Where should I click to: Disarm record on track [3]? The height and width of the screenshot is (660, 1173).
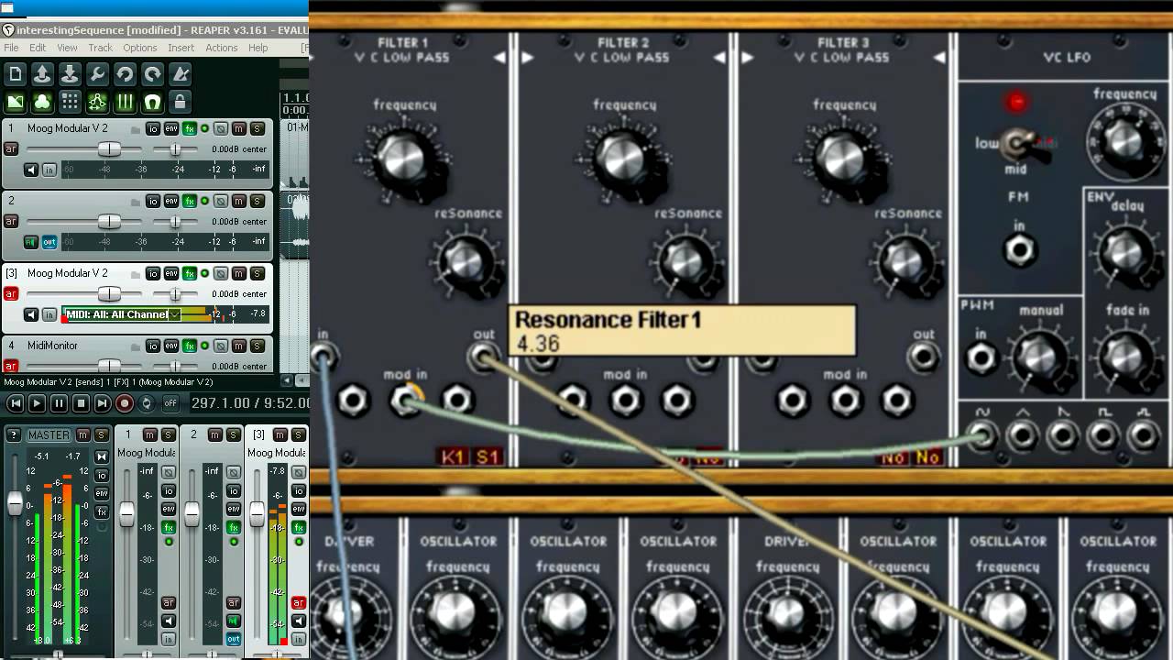pyautogui.click(x=11, y=294)
